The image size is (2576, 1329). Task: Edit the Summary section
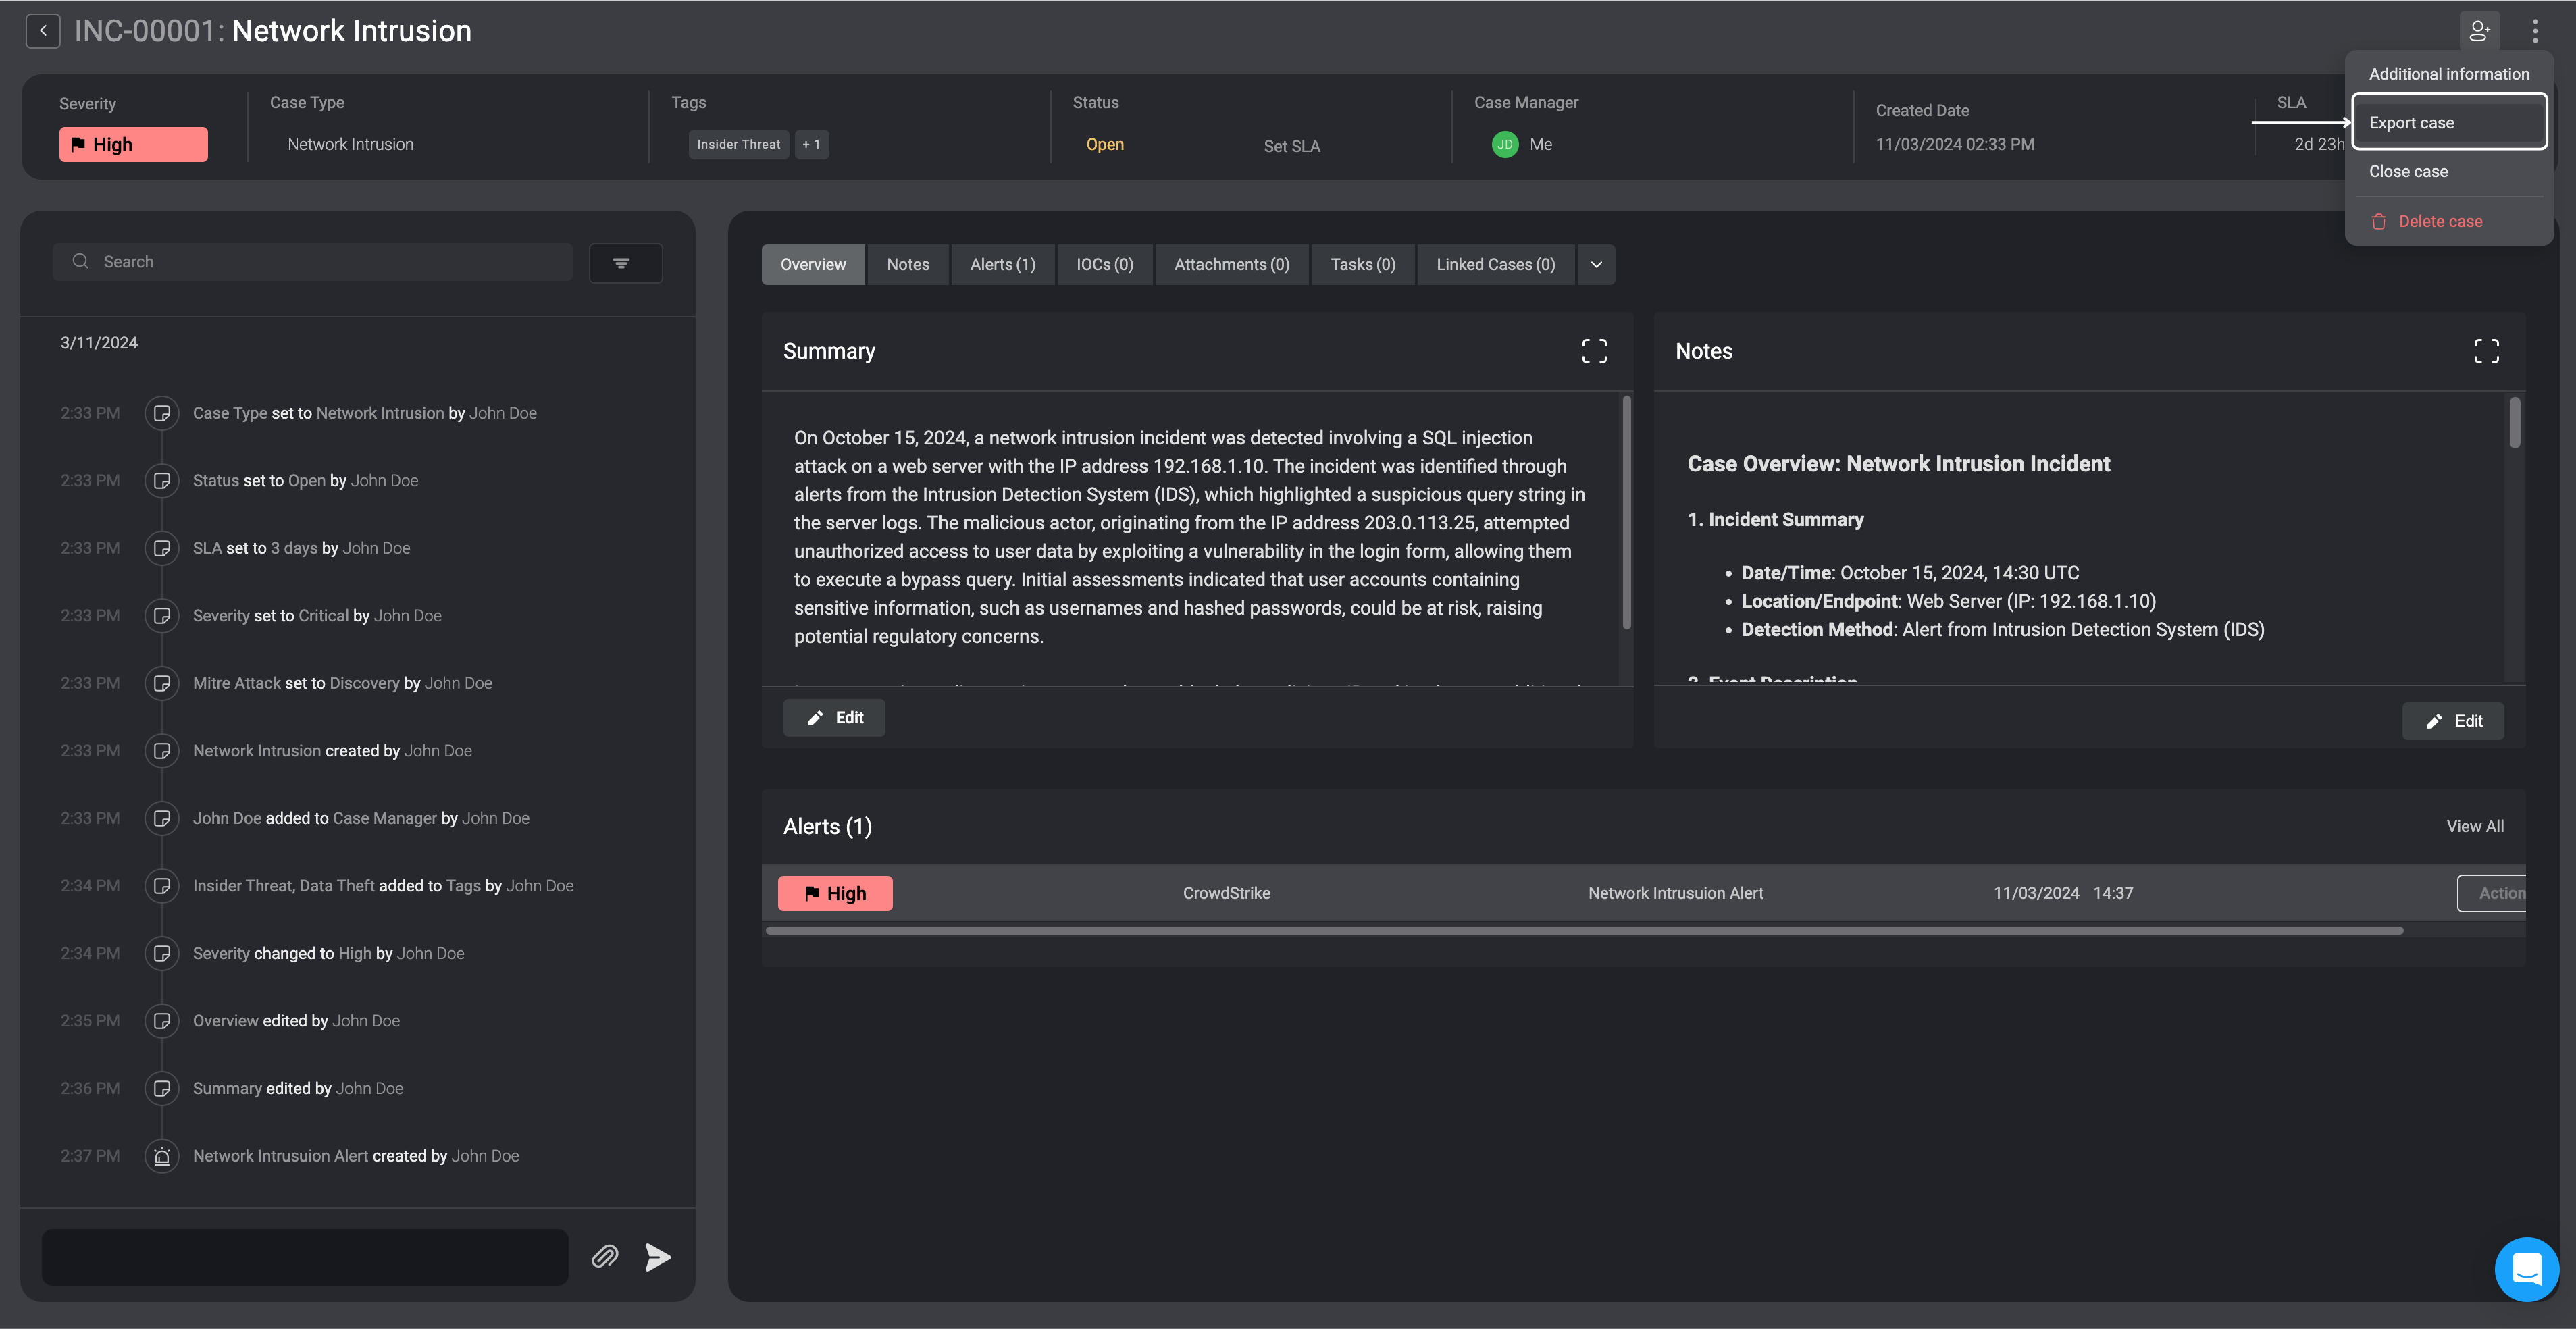click(834, 718)
